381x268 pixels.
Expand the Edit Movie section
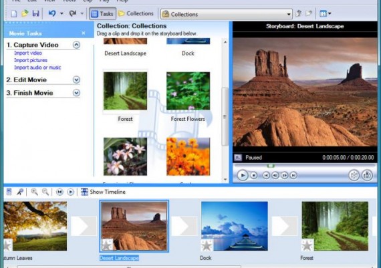pyautogui.click(x=76, y=80)
